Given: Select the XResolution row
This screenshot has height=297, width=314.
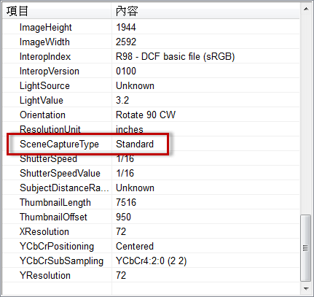Looking at the screenshot, I should pos(151,231).
